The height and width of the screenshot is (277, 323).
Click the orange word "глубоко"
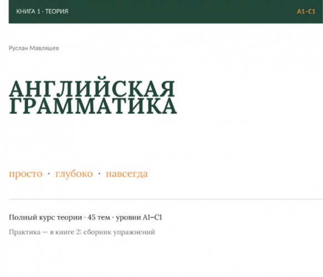click(74, 173)
